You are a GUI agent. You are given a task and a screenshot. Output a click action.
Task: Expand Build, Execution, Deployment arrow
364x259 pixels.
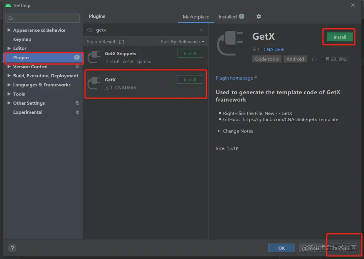pos(9,76)
